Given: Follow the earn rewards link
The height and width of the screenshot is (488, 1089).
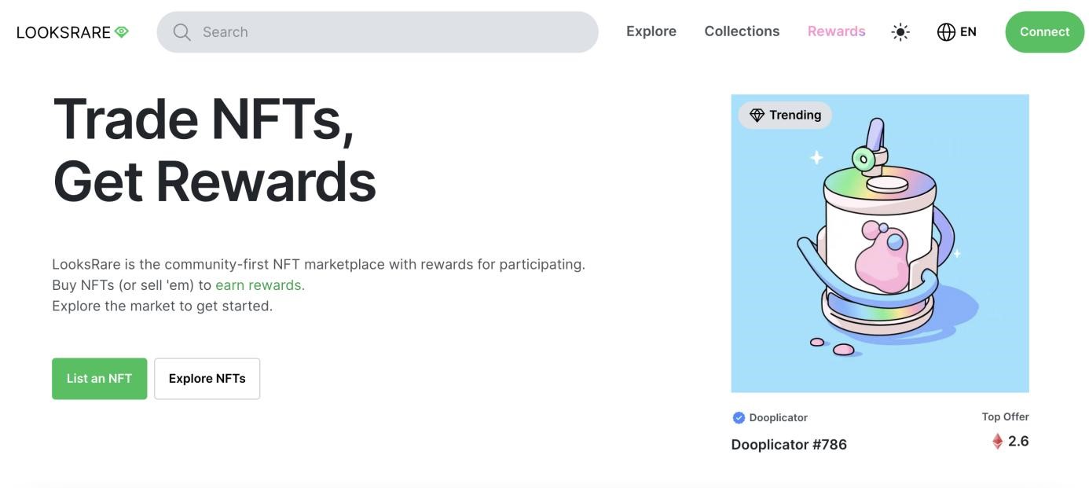Looking at the screenshot, I should pyautogui.click(x=258, y=285).
